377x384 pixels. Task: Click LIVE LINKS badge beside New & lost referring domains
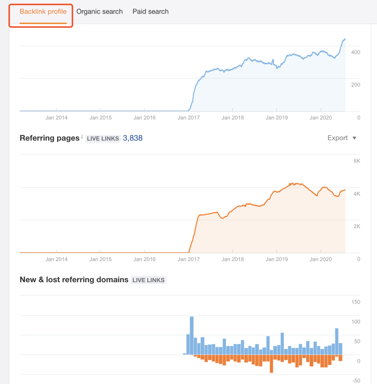pyautogui.click(x=148, y=280)
